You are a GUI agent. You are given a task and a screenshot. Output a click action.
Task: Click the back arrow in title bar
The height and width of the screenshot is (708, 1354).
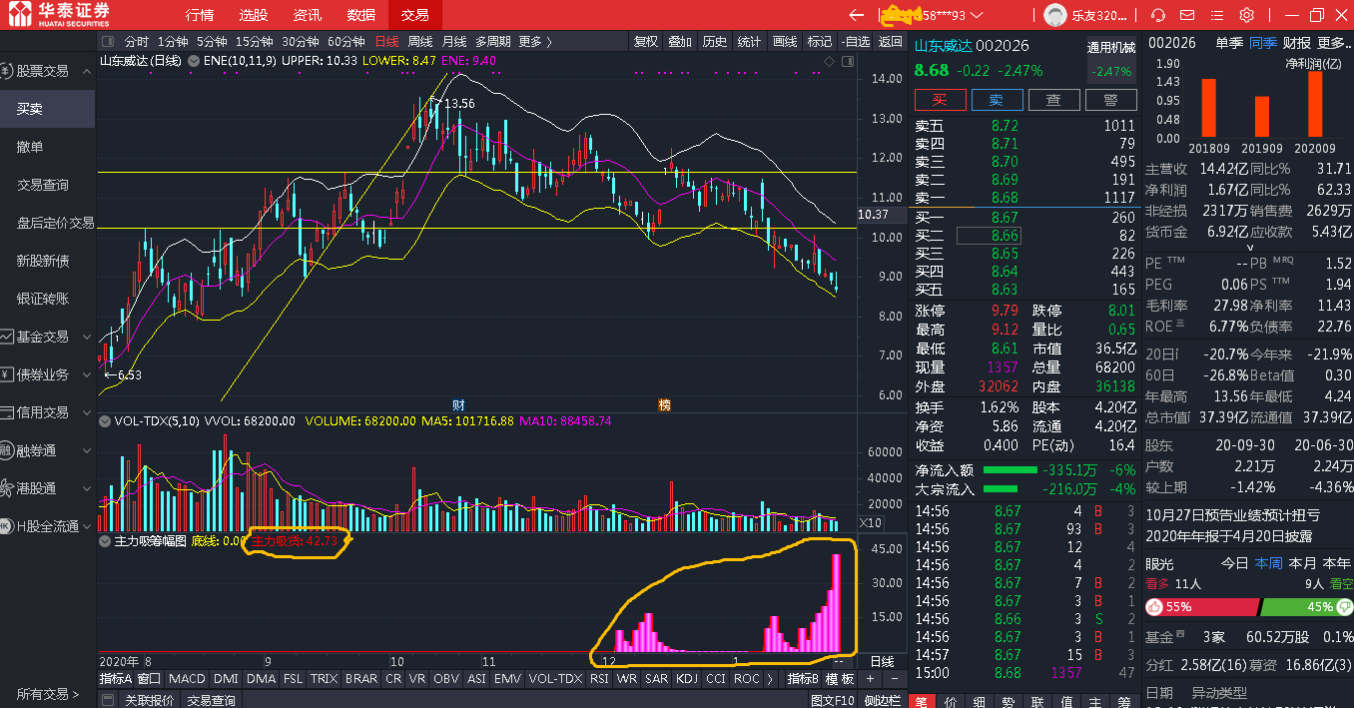856,15
